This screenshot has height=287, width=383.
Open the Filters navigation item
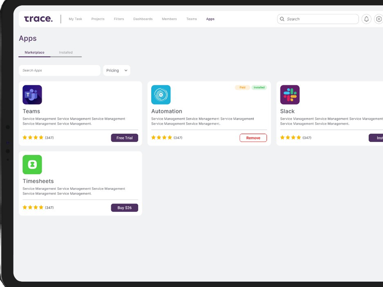(119, 19)
